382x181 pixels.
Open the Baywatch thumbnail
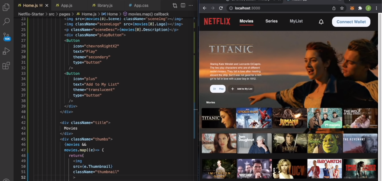coord(325,169)
